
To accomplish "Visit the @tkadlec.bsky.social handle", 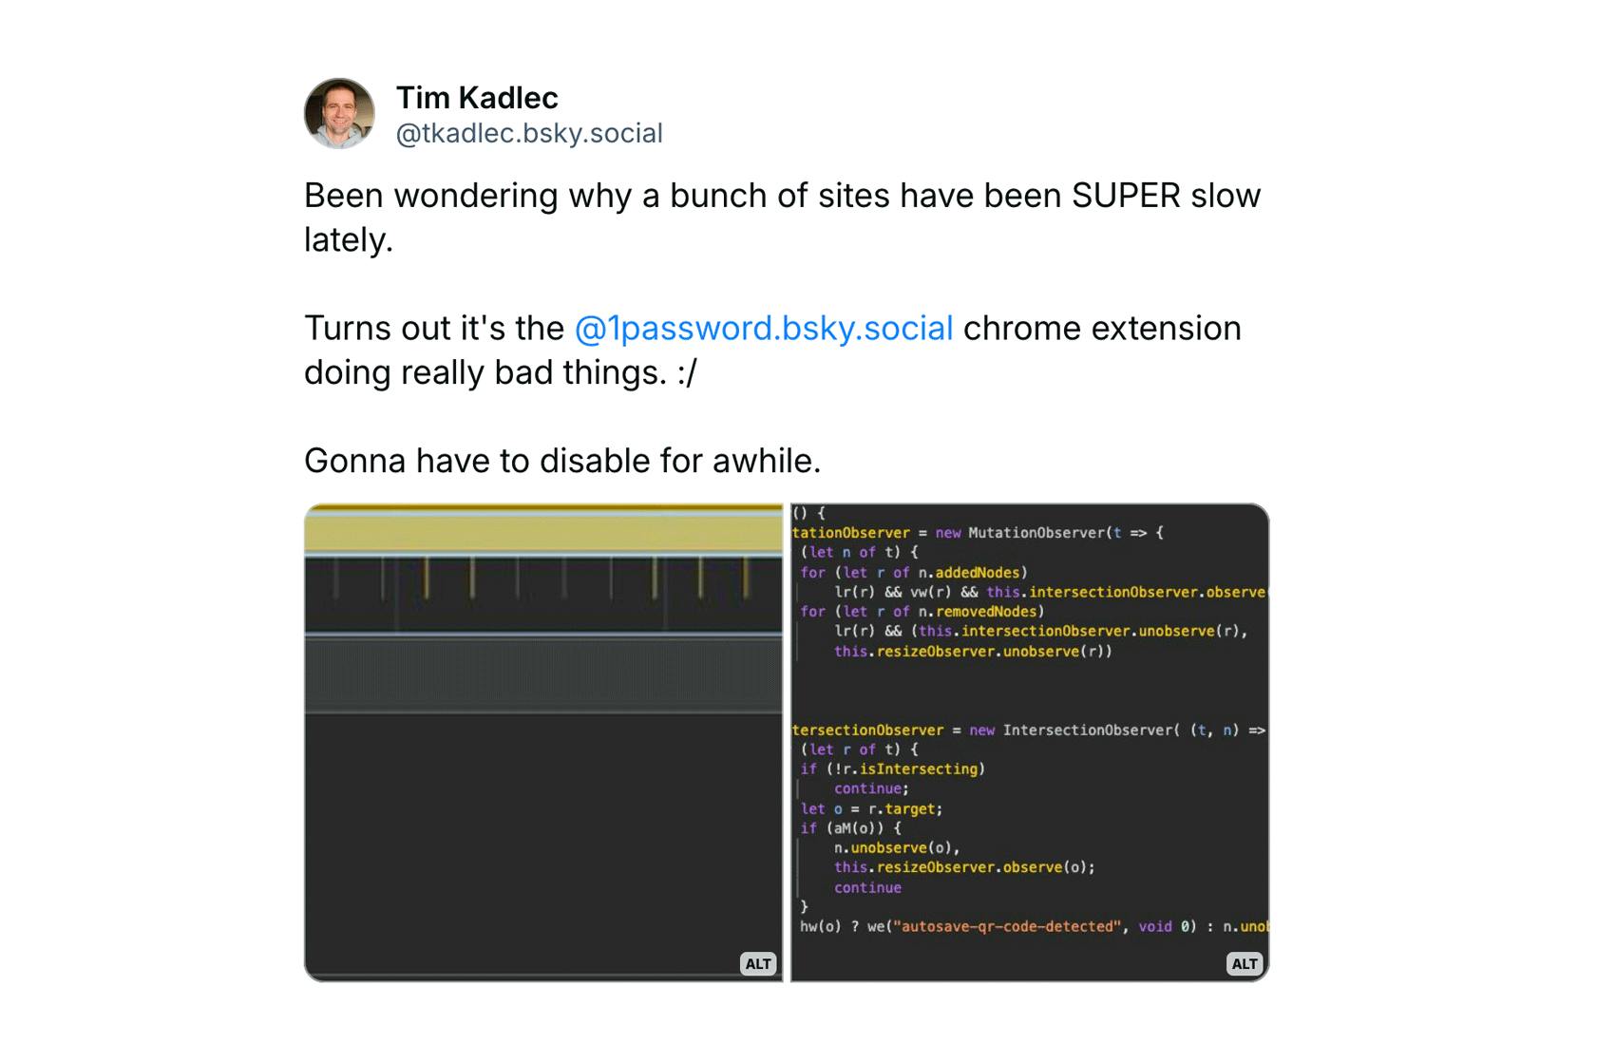I will (529, 134).
